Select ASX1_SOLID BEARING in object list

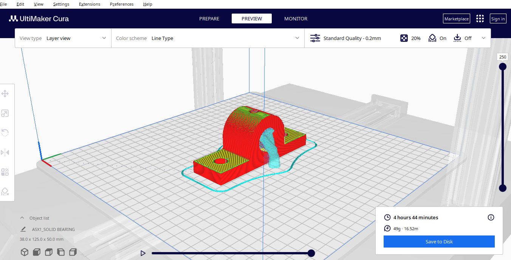pyautogui.click(x=53, y=229)
